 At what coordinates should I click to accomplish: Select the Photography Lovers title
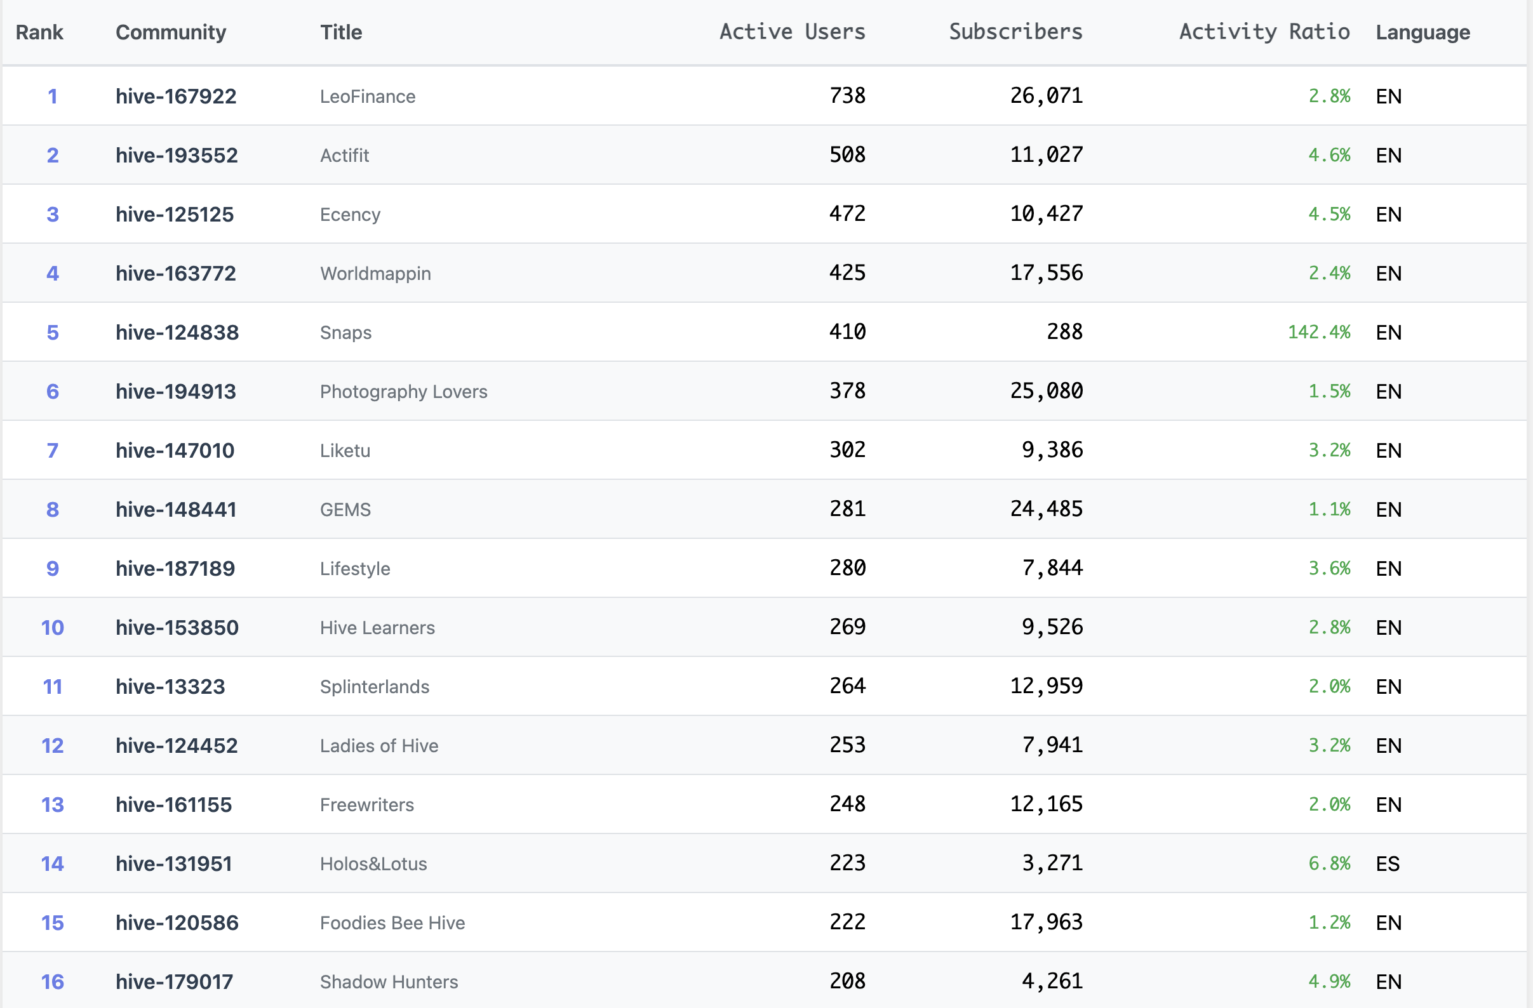pos(403,392)
